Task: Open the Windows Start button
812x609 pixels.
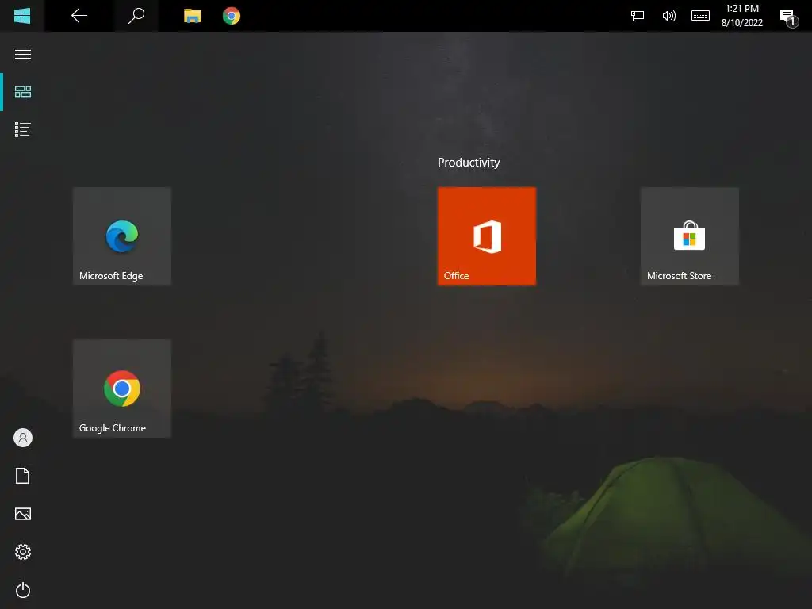Action: pos(22,16)
